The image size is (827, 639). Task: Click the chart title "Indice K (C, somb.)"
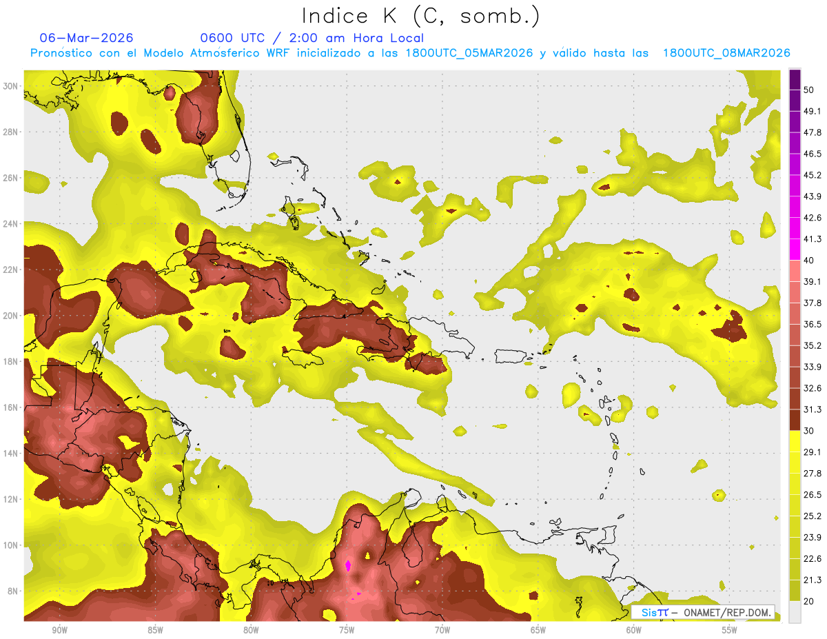(421, 17)
